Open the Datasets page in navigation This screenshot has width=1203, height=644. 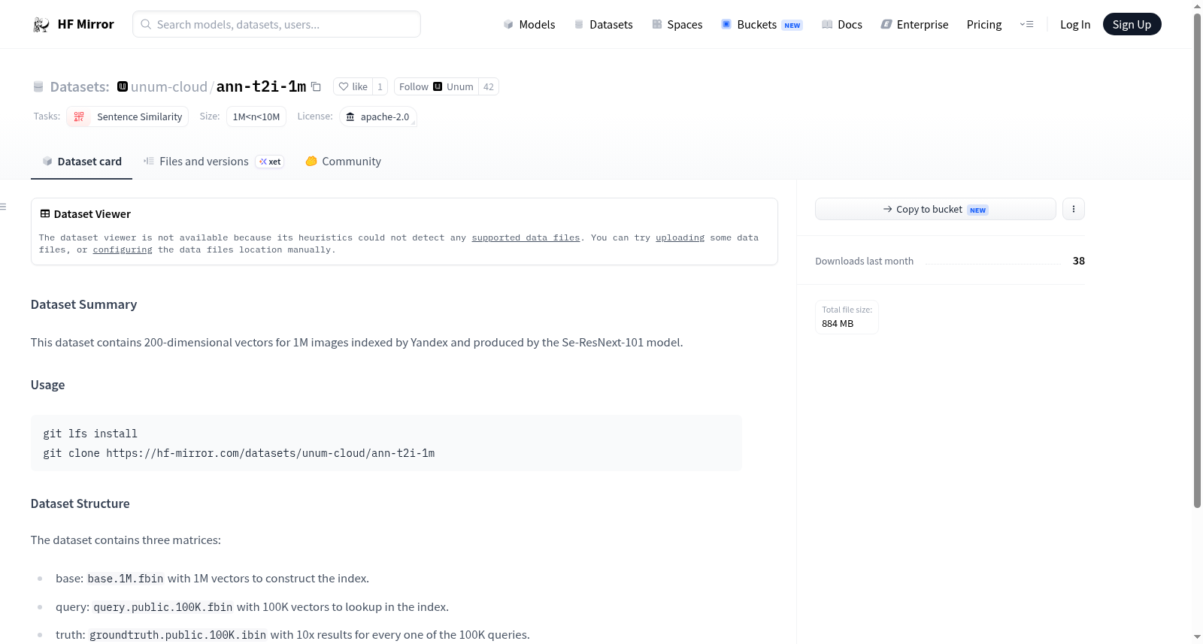(x=604, y=25)
